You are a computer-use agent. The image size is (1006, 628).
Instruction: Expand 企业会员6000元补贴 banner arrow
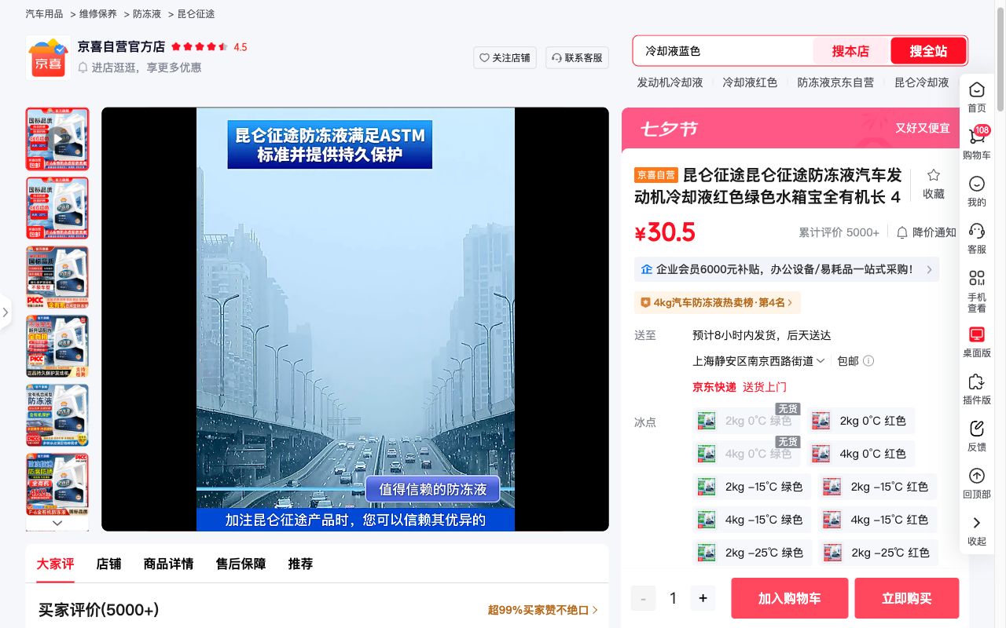coord(929,269)
